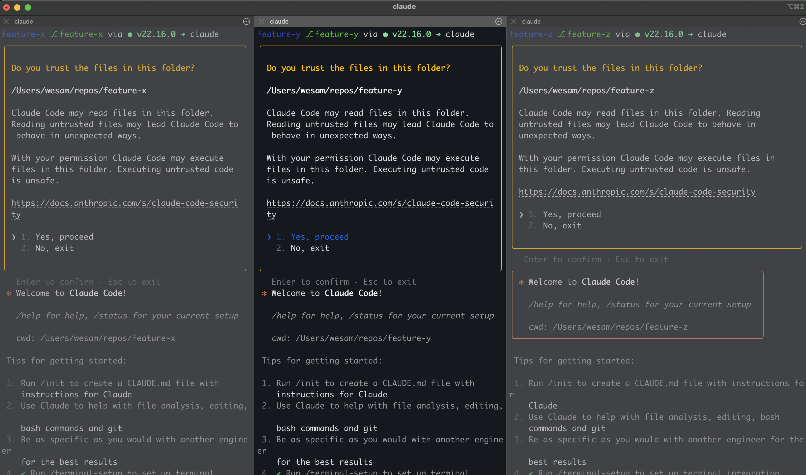Choose "Yes, proceed" in feature-z pane
806x475 pixels.
571,214
